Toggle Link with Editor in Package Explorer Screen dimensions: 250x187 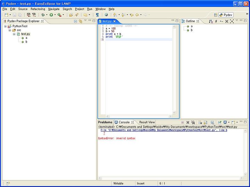click(81, 21)
